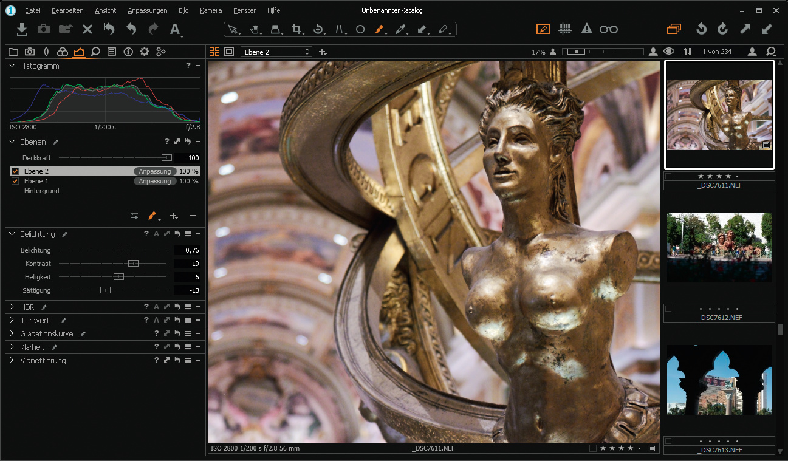Screen dimensions: 788x461
Task: Click the proofing glasses icon
Action: click(608, 29)
